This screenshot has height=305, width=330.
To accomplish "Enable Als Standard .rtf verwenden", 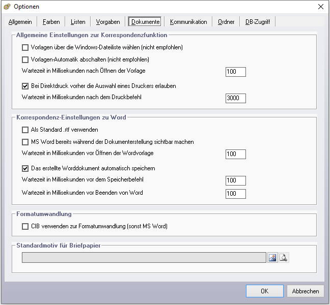I will tap(25, 130).
